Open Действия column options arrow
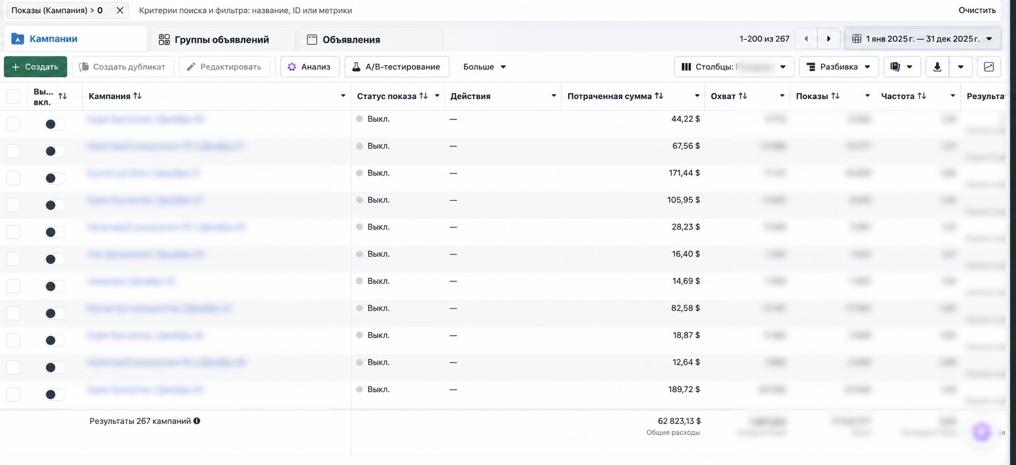Screen dimensions: 1016x465 pyautogui.click(x=554, y=96)
